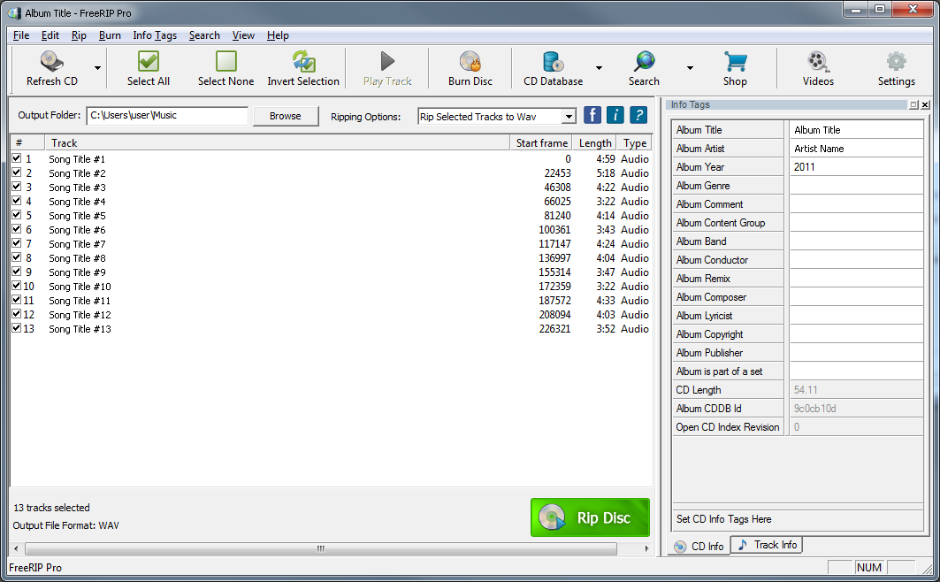Click the Refresh CD toolbar icon
Viewport: 940px width, 582px height.
pyautogui.click(x=52, y=62)
